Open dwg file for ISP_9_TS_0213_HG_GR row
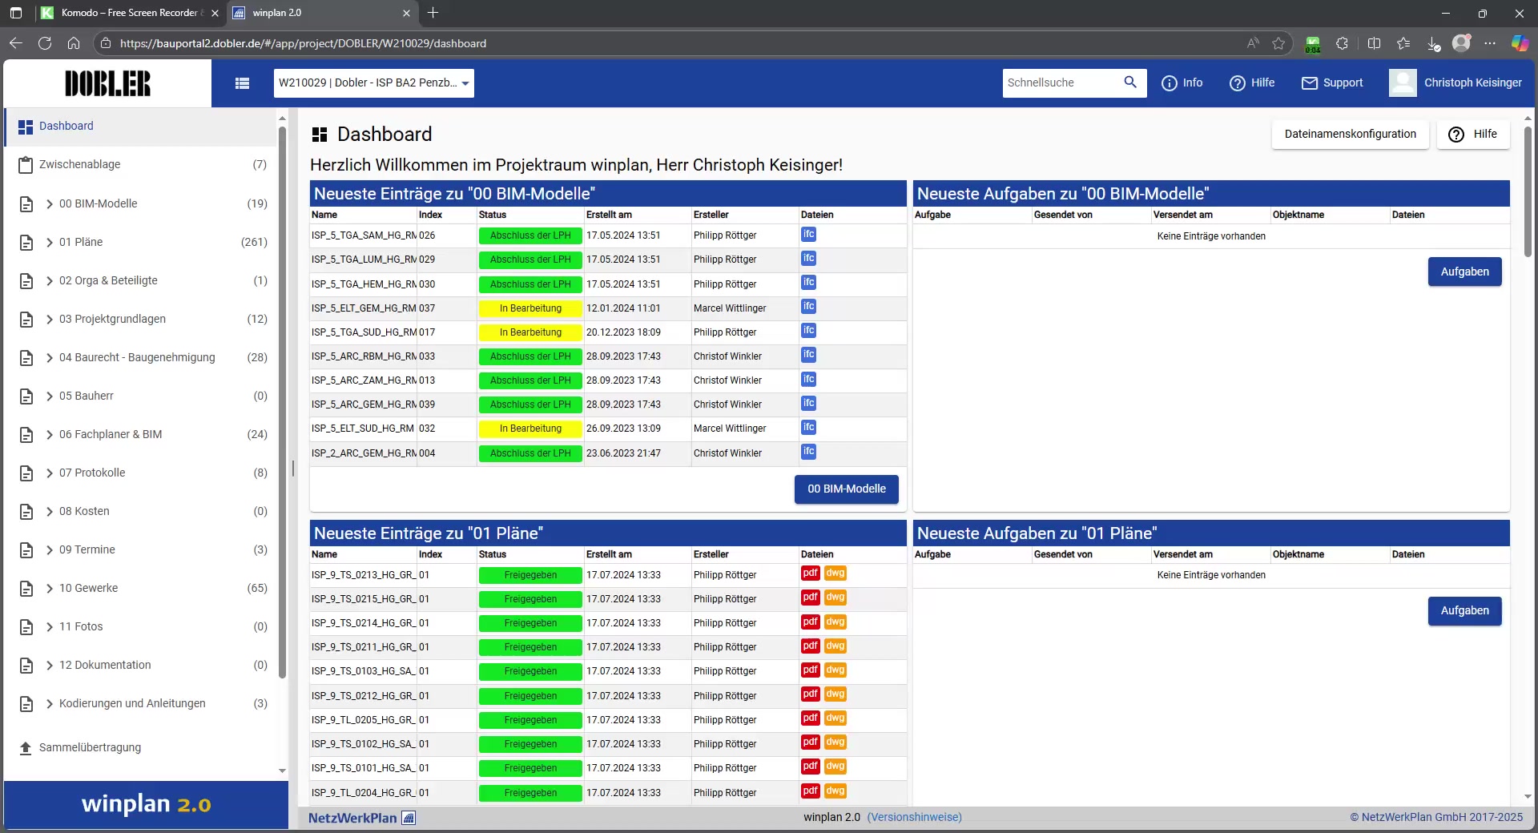This screenshot has width=1538, height=833. pos(835,573)
